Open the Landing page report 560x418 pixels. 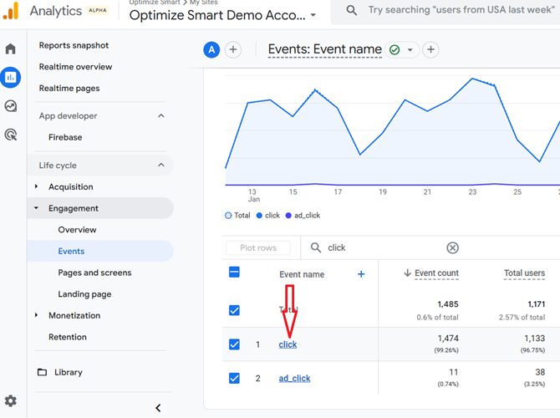(x=84, y=294)
